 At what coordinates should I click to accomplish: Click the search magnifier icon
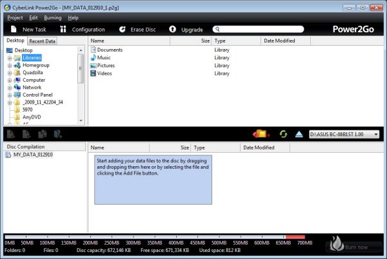tap(217, 30)
